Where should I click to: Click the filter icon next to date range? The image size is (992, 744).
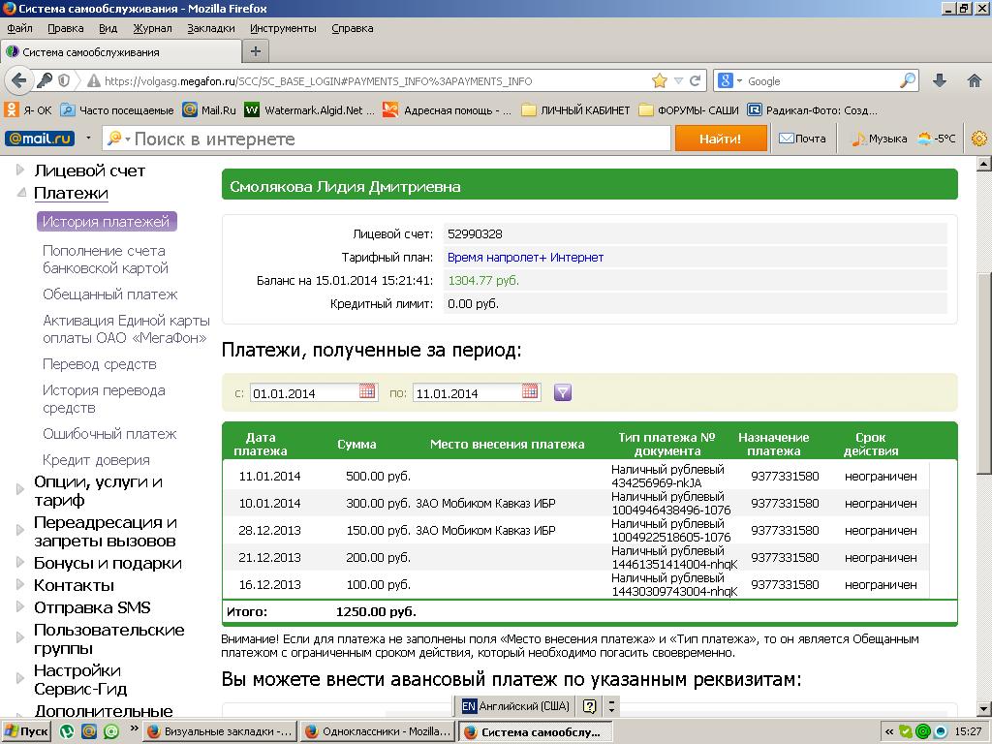click(x=563, y=392)
